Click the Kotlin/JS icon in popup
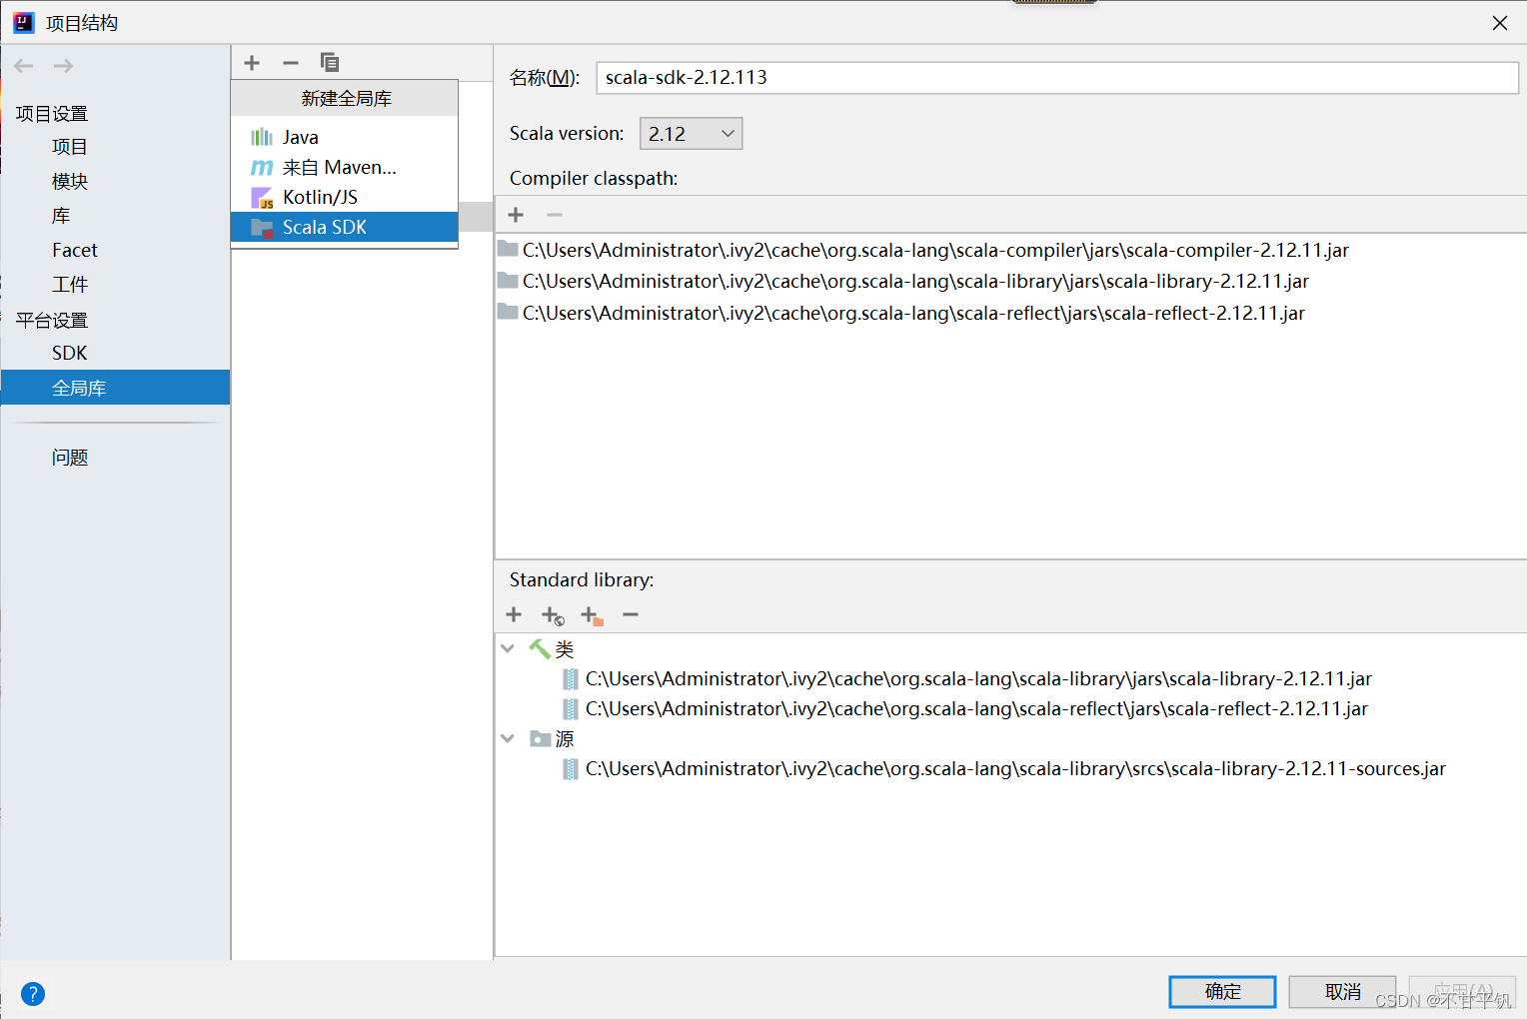Viewport: 1527px width, 1019px height. point(262,197)
